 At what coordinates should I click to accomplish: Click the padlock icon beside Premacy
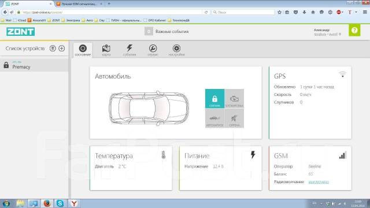(x=6, y=65)
